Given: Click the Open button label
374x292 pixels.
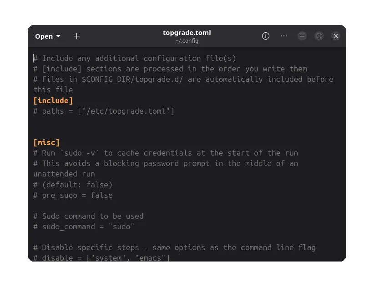Looking at the screenshot, I should pos(44,36).
